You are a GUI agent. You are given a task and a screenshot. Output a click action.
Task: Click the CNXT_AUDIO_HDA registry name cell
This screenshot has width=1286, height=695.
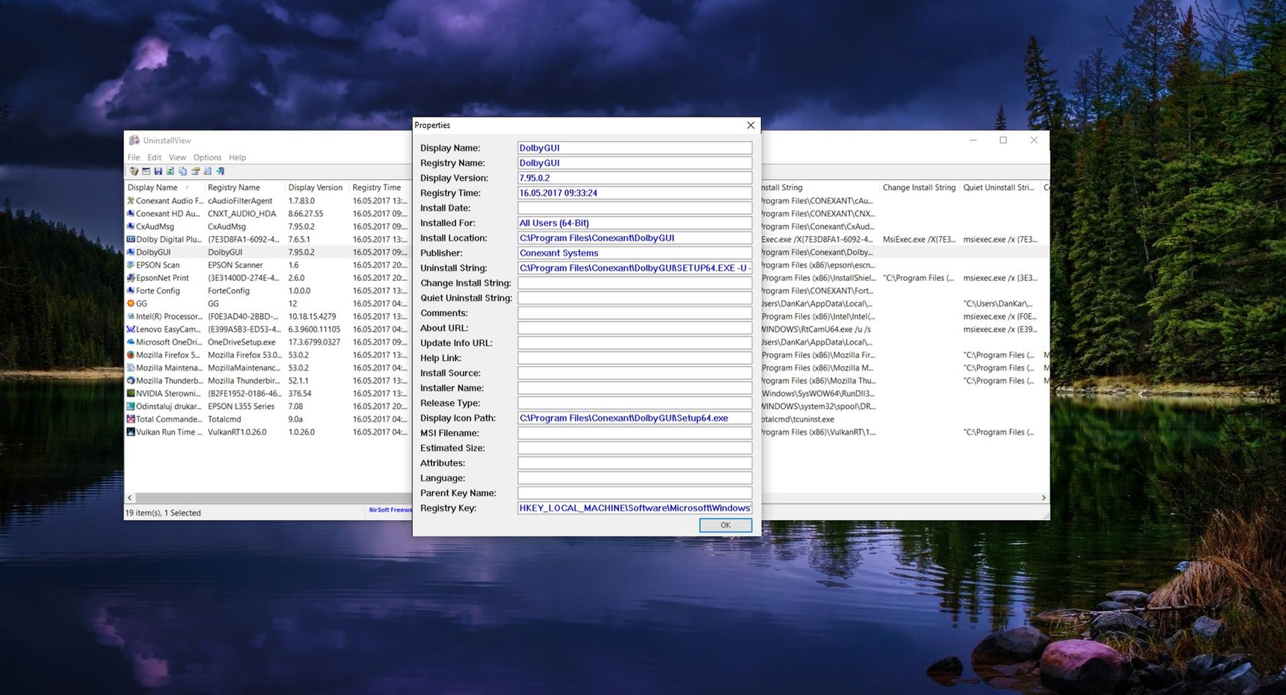(x=241, y=214)
